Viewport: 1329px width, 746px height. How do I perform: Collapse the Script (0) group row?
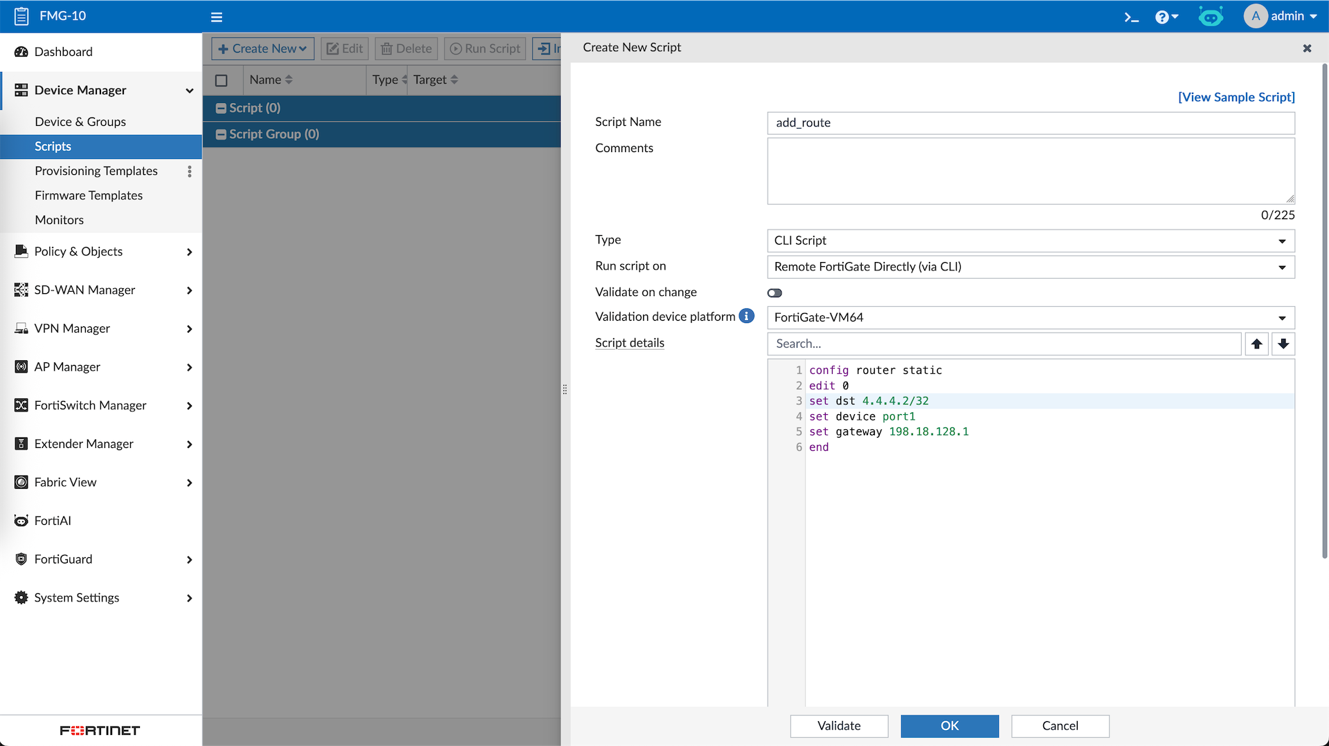[x=221, y=108]
